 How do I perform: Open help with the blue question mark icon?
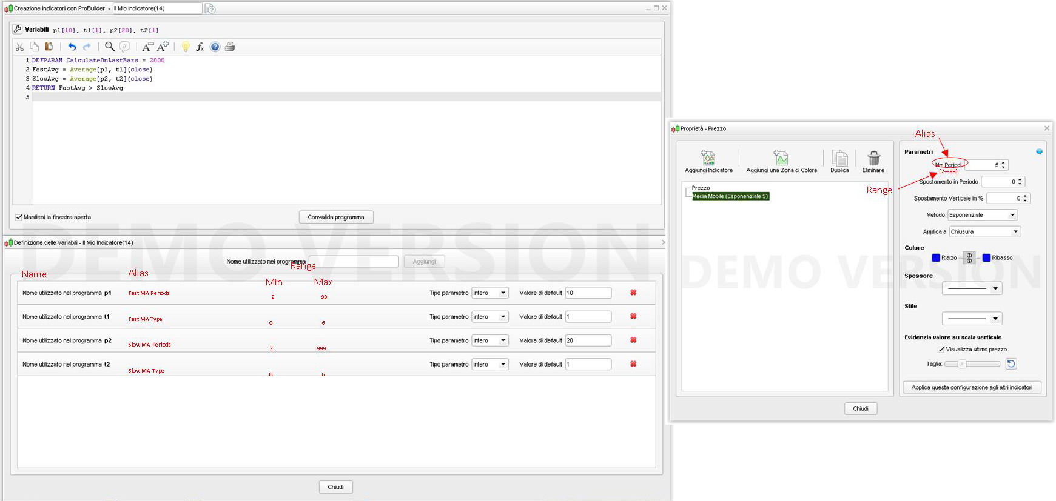pyautogui.click(x=215, y=47)
